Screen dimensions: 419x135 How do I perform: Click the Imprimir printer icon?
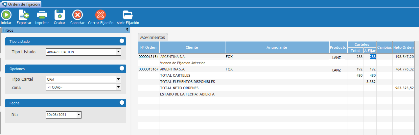tap(42, 15)
